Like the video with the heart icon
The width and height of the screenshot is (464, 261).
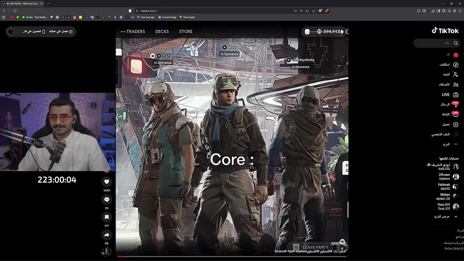click(107, 182)
